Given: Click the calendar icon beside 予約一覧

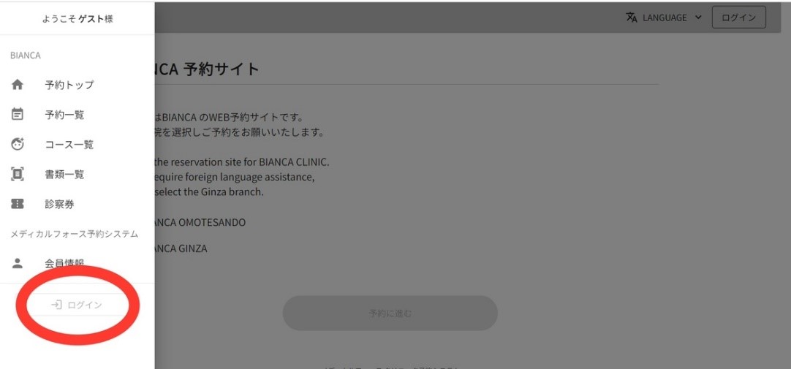Looking at the screenshot, I should tap(18, 115).
